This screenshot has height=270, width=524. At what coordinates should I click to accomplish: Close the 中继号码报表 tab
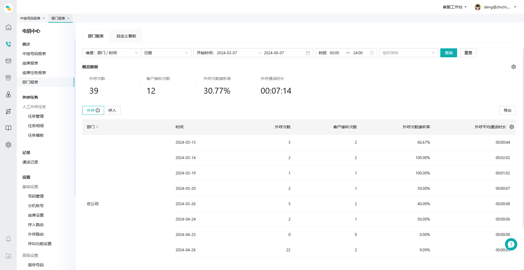click(44, 18)
